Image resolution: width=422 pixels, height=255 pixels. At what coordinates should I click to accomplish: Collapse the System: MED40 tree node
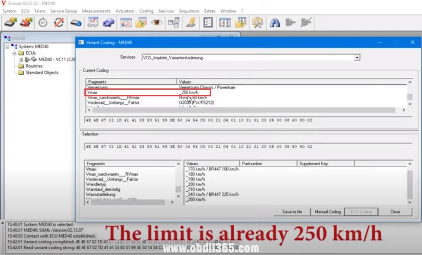pos(7,47)
